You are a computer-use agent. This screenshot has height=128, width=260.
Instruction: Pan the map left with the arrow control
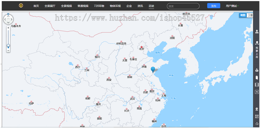tap(5, 19)
